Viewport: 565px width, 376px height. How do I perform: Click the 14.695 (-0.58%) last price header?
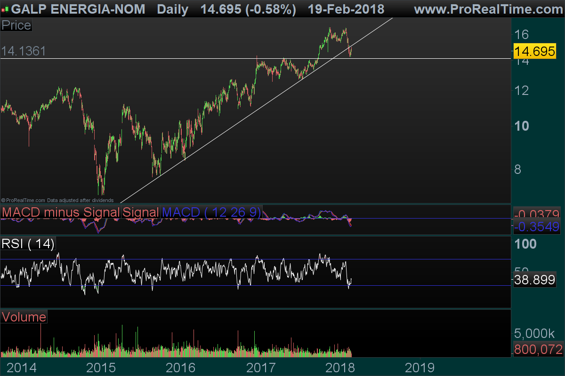click(248, 9)
